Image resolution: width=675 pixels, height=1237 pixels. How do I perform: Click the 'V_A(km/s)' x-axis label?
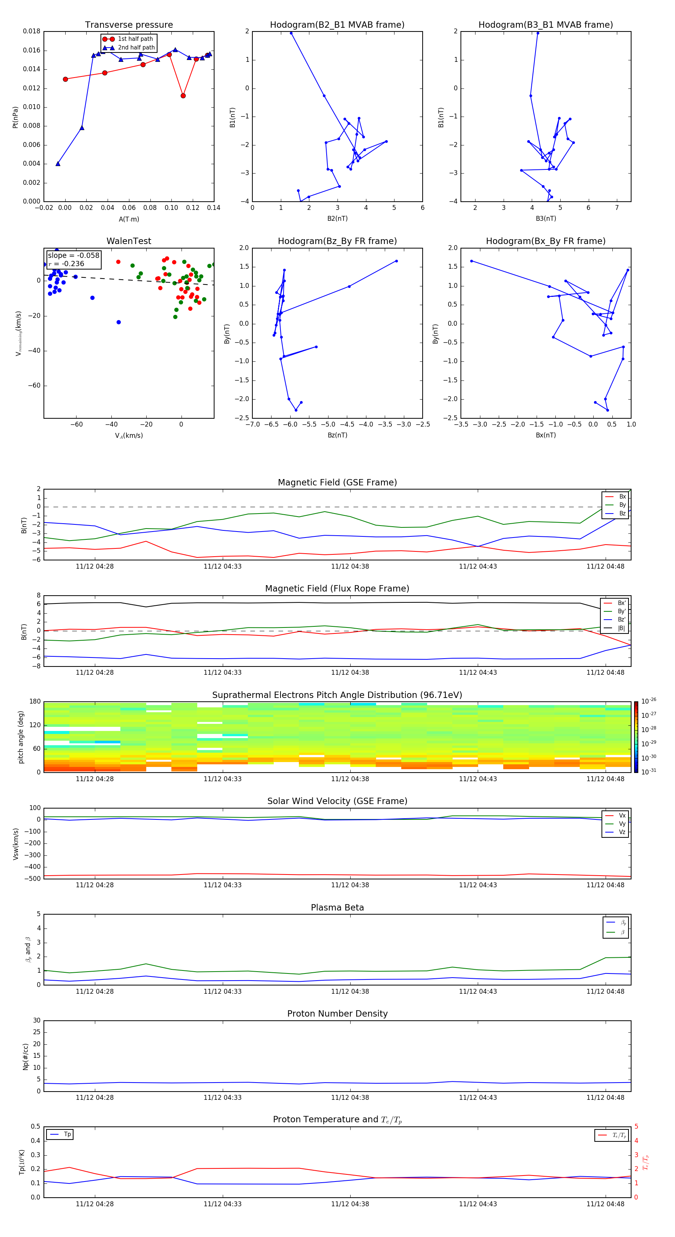click(129, 436)
